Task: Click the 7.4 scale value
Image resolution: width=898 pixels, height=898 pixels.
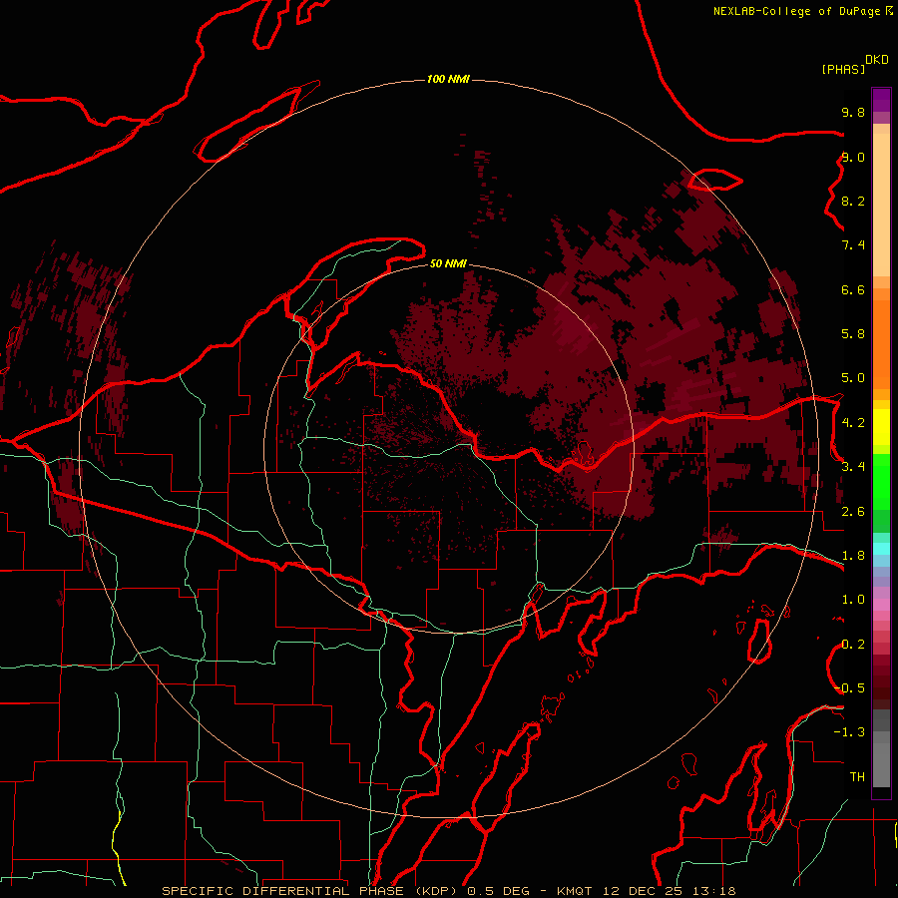Action: click(x=853, y=245)
